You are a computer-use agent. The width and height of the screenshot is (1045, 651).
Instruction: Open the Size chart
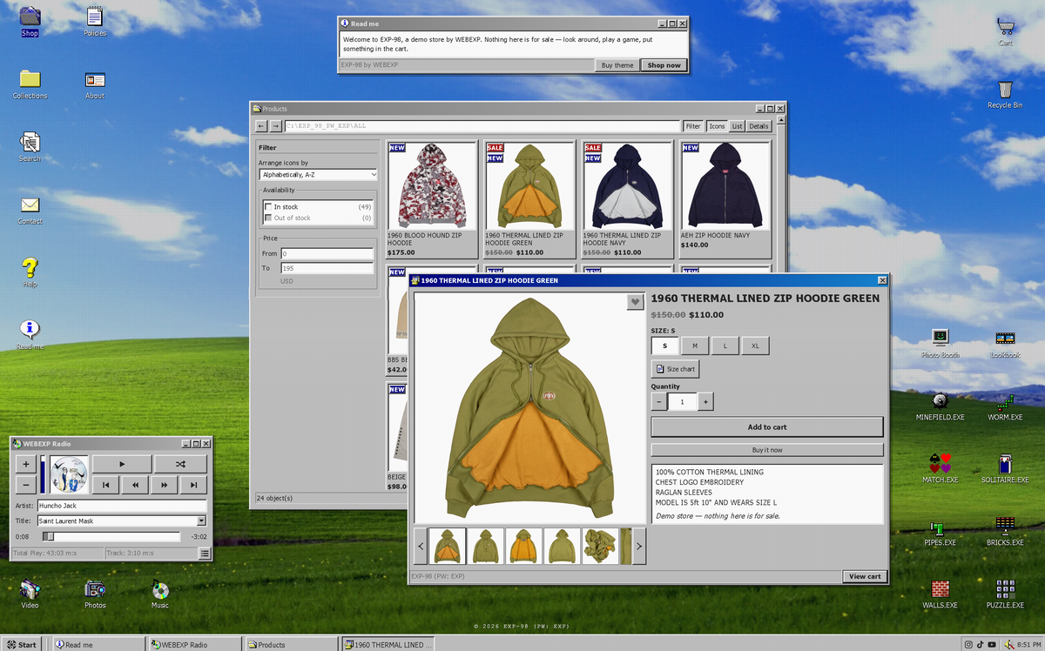click(675, 369)
